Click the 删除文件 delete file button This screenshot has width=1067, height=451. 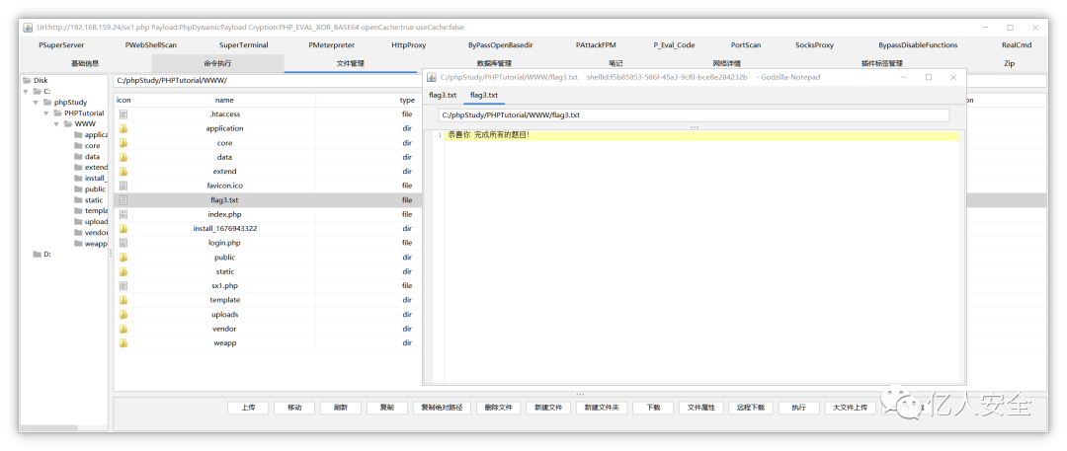[498, 408]
